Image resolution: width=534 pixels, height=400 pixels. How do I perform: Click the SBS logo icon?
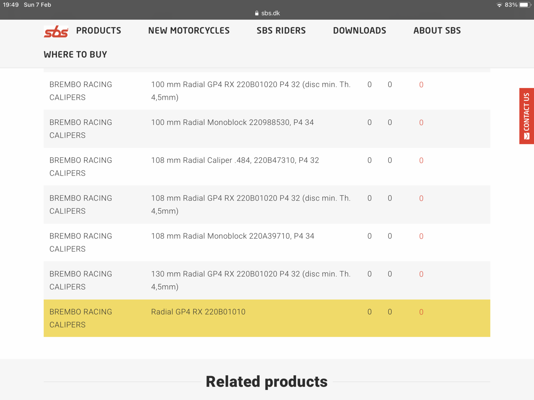(x=56, y=31)
